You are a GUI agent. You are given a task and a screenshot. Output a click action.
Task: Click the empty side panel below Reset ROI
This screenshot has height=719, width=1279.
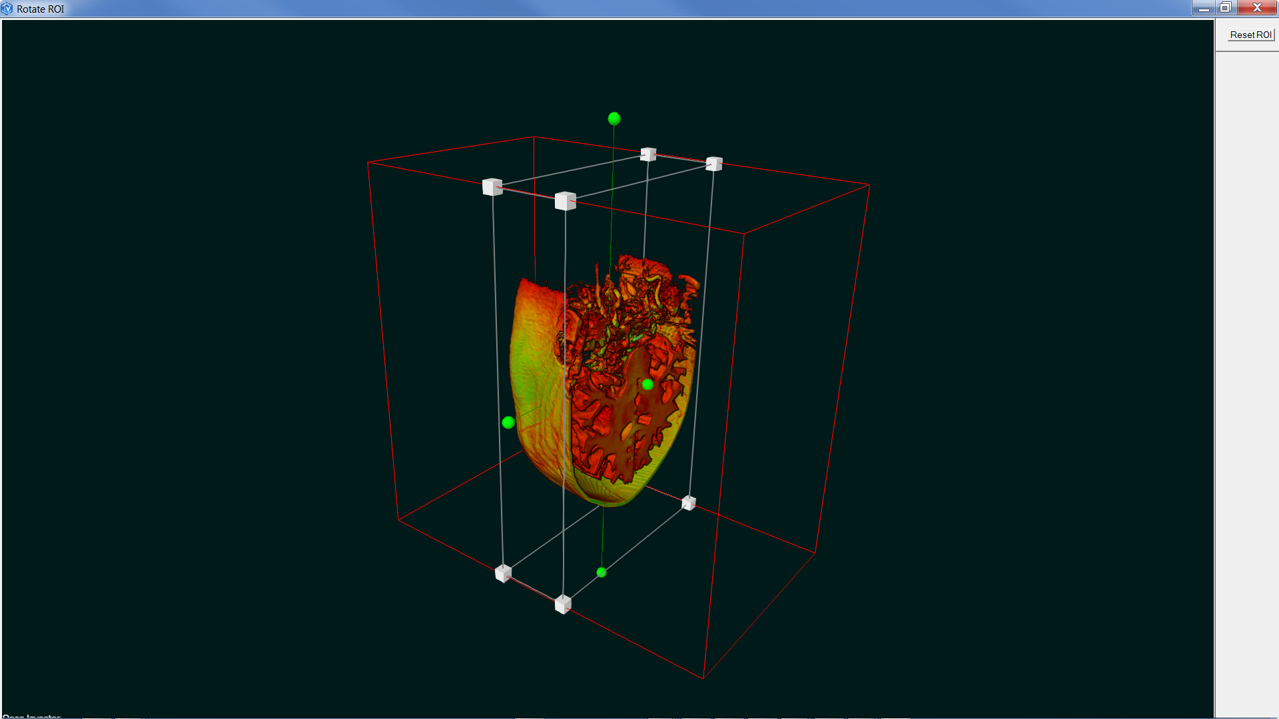(1246, 333)
